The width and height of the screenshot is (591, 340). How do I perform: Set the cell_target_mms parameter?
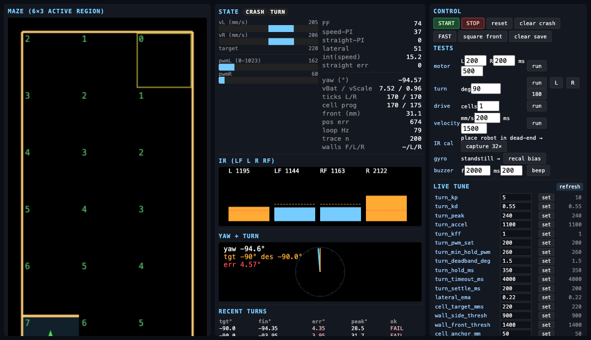tap(546, 307)
